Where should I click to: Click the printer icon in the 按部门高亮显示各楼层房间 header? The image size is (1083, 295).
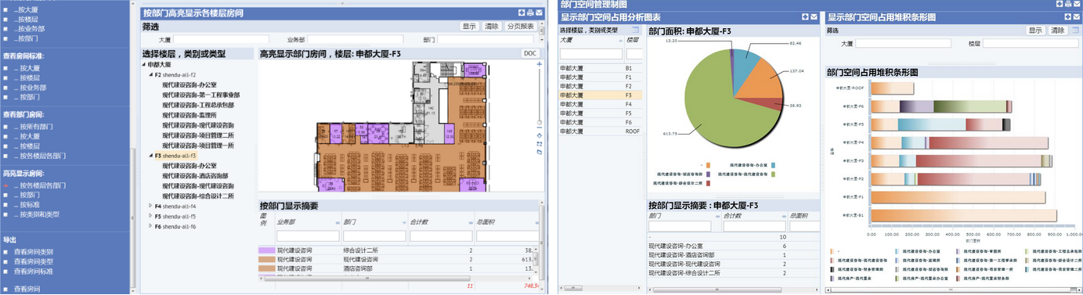coord(530,13)
